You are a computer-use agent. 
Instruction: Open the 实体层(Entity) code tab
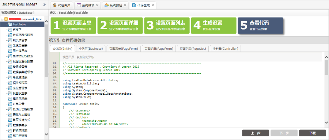pos(62,49)
